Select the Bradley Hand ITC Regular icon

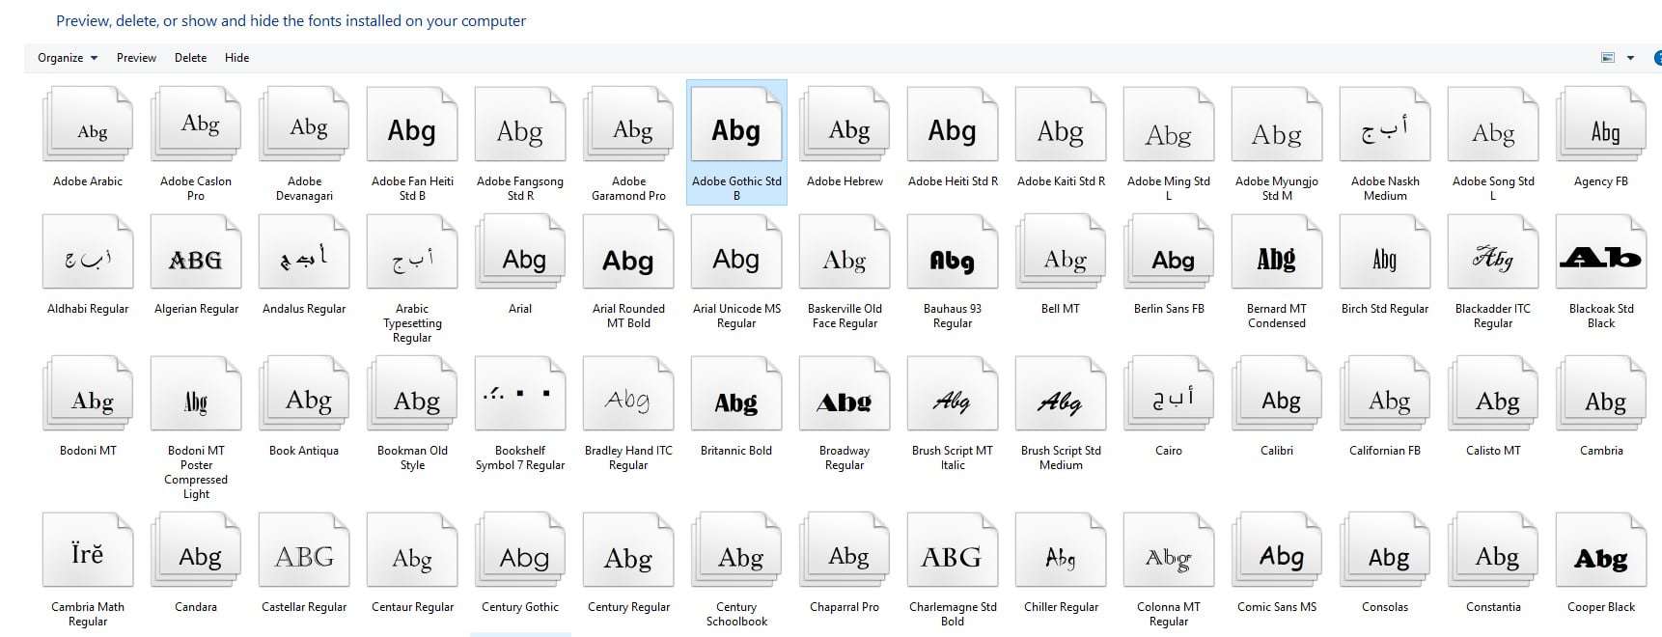pyautogui.click(x=628, y=394)
